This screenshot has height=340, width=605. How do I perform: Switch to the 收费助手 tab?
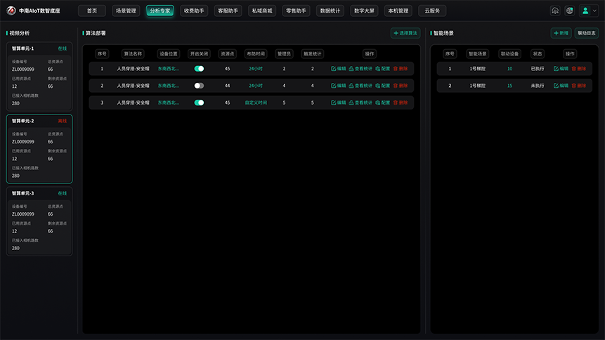[194, 11]
